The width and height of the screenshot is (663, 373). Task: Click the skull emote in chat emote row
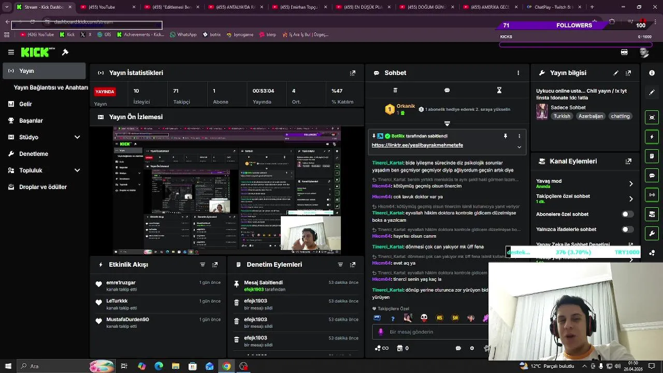424,318
